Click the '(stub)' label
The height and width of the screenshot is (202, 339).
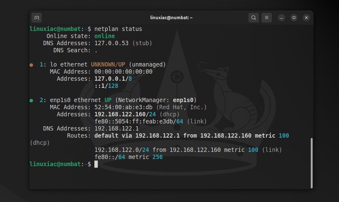point(142,43)
